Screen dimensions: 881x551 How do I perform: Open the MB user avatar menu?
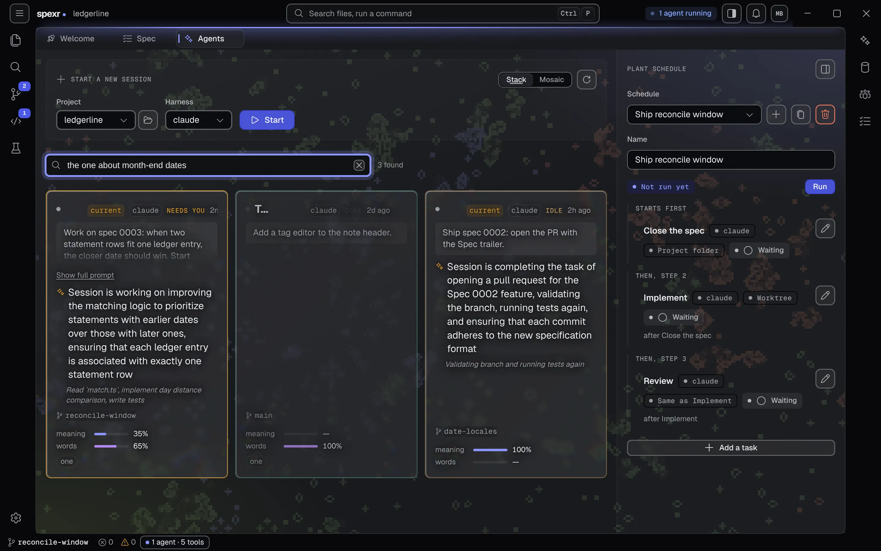tap(779, 13)
